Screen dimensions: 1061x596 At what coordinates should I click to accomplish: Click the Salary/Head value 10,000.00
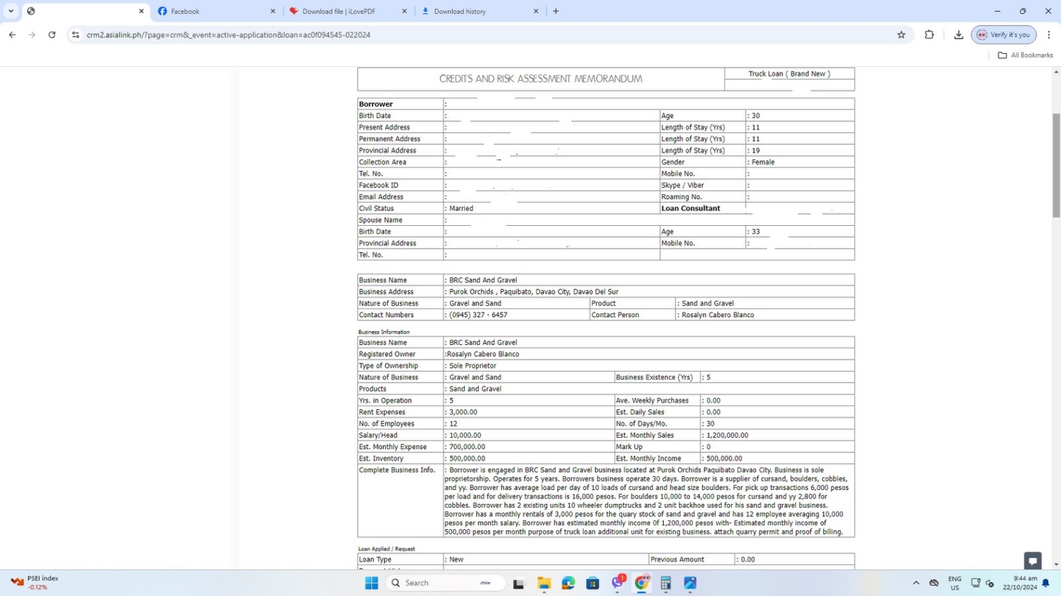point(465,435)
